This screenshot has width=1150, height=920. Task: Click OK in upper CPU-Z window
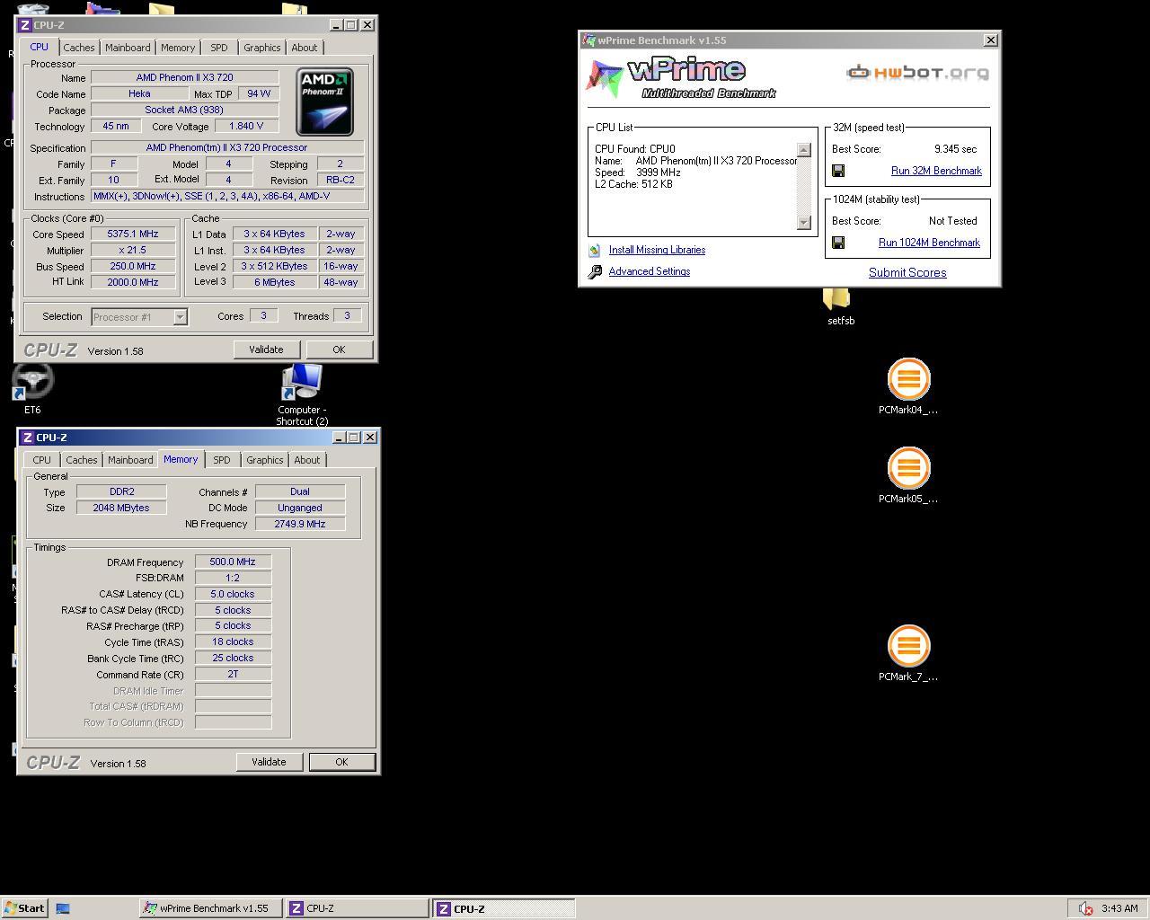(x=339, y=349)
